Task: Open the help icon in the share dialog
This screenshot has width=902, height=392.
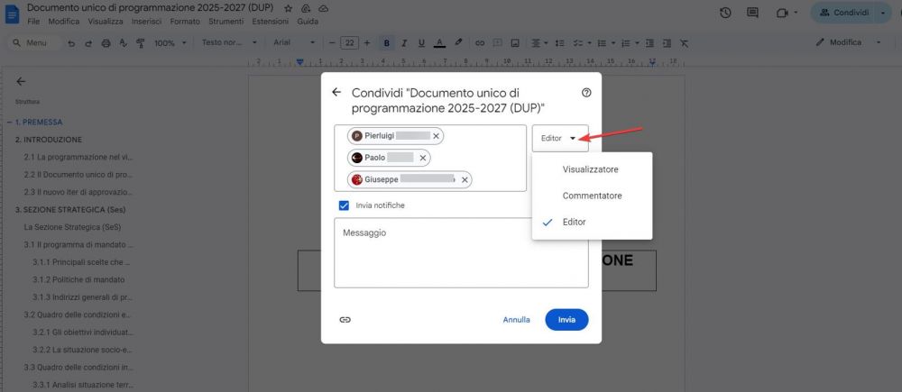Action: (586, 93)
